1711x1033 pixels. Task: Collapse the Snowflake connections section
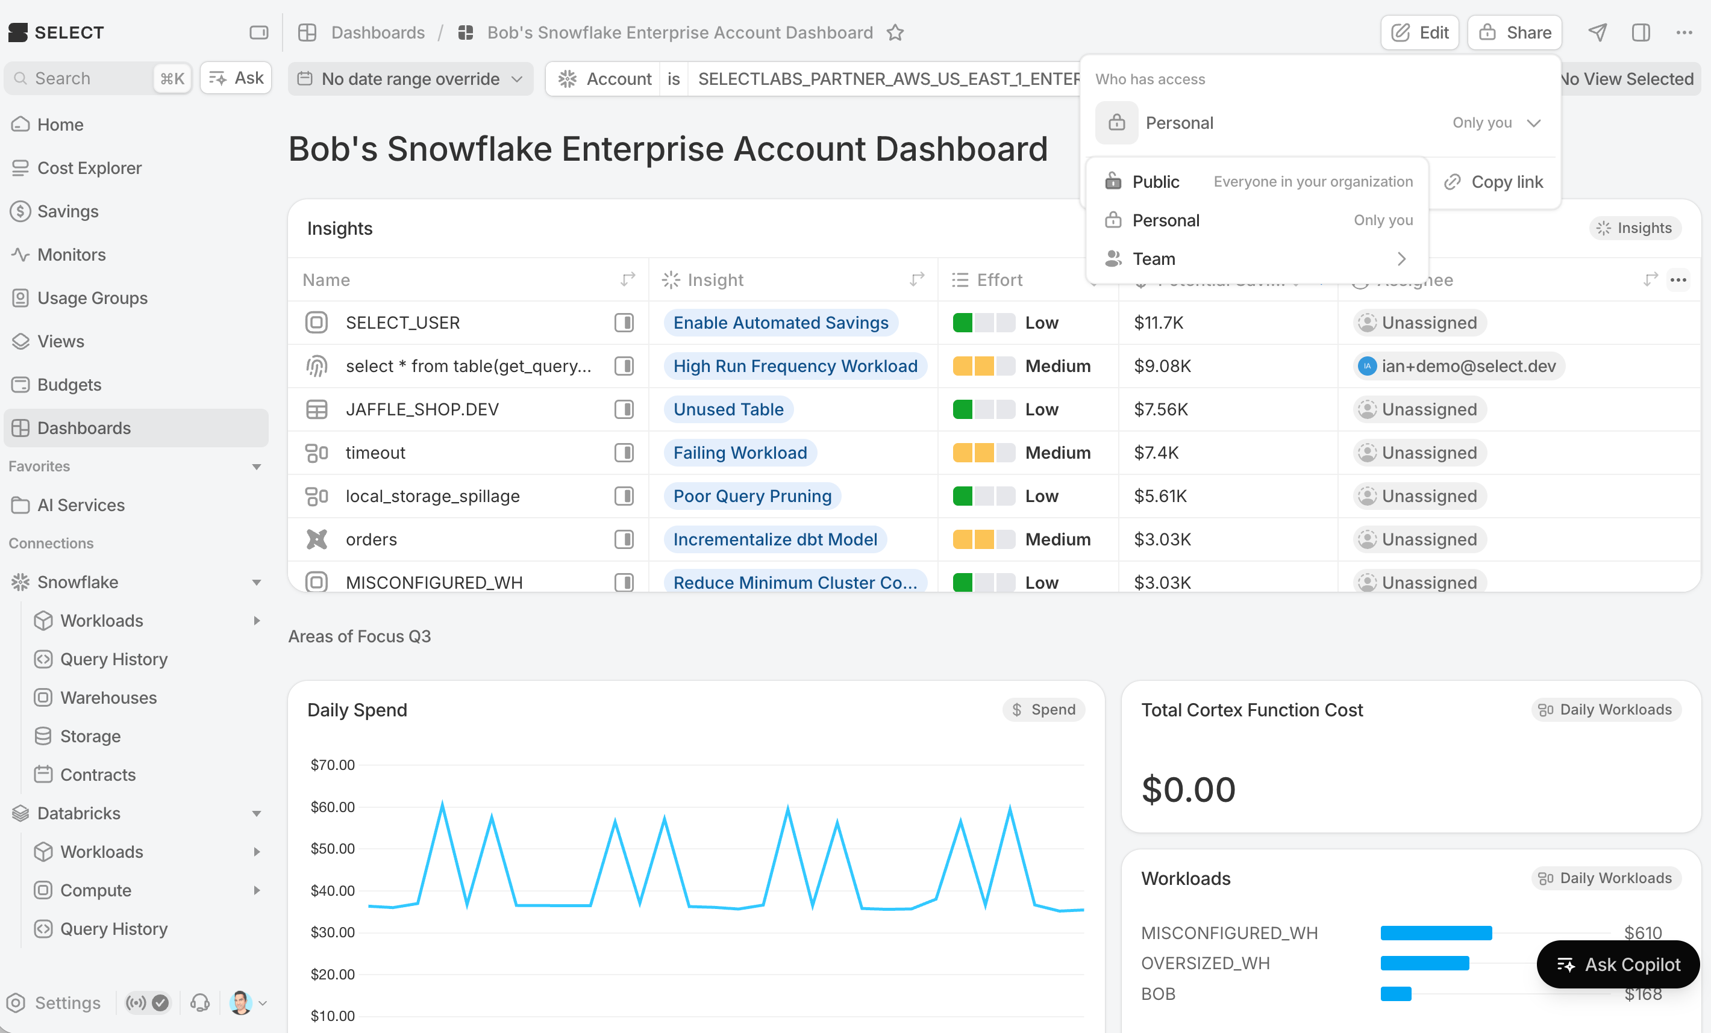[256, 582]
